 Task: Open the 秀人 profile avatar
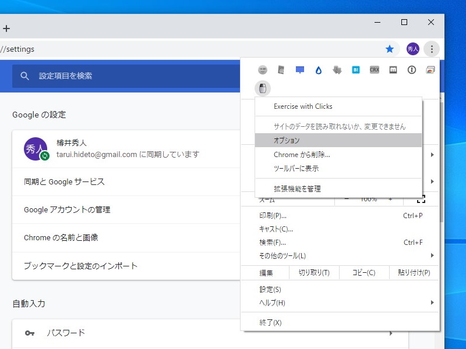pyautogui.click(x=412, y=49)
